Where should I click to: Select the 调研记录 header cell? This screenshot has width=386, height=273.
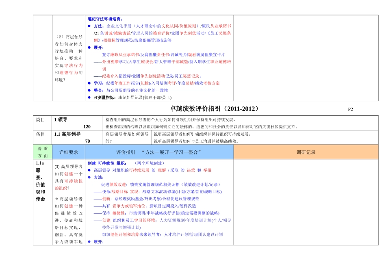[306, 152]
